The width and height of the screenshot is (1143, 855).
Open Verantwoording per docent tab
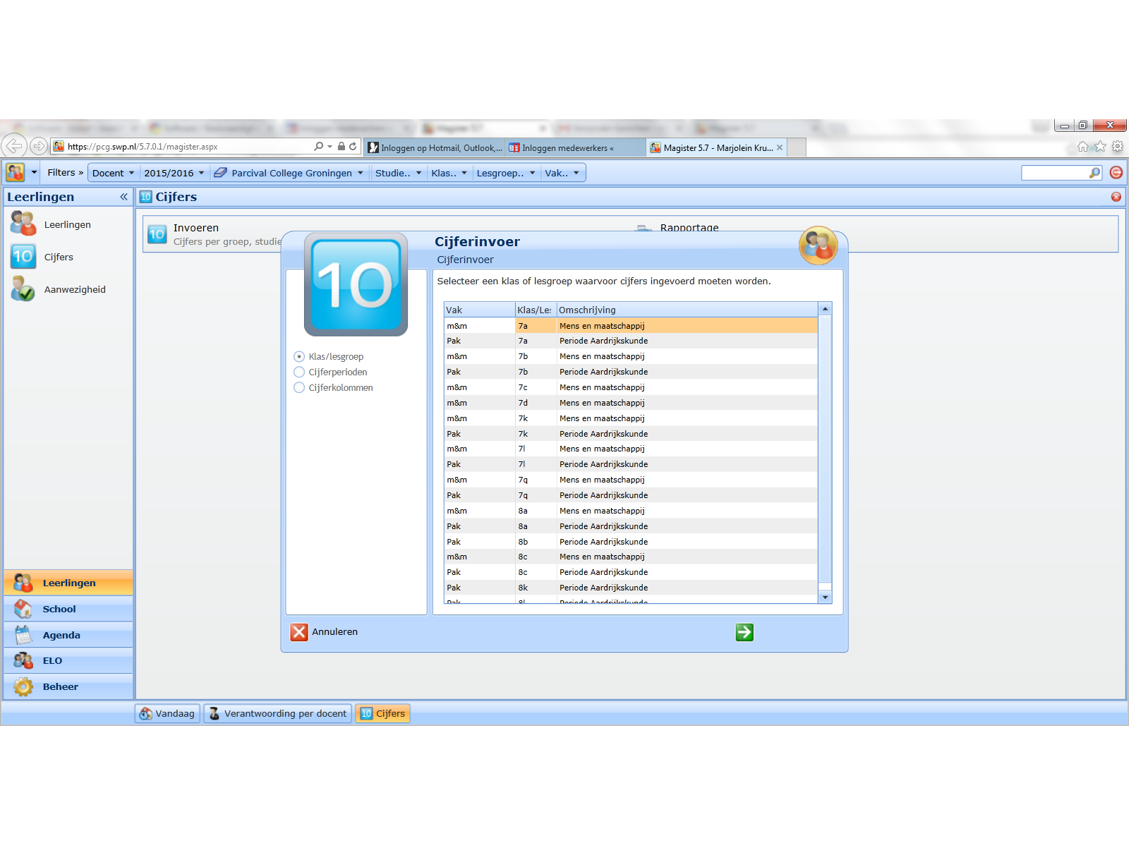coord(278,713)
